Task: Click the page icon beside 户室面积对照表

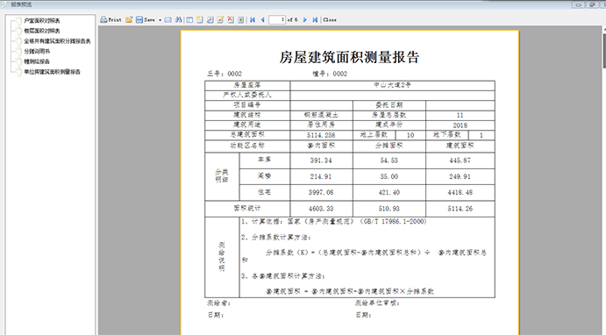Action: pos(19,20)
